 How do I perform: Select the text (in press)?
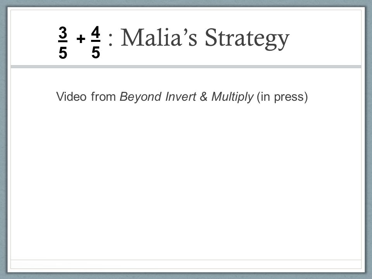[282, 97]
